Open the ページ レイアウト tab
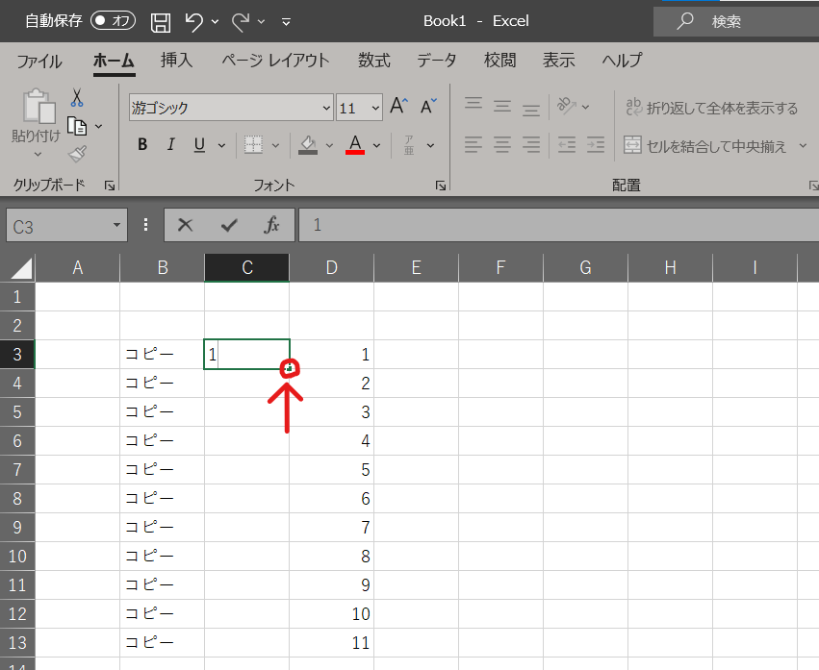 pyautogui.click(x=275, y=60)
